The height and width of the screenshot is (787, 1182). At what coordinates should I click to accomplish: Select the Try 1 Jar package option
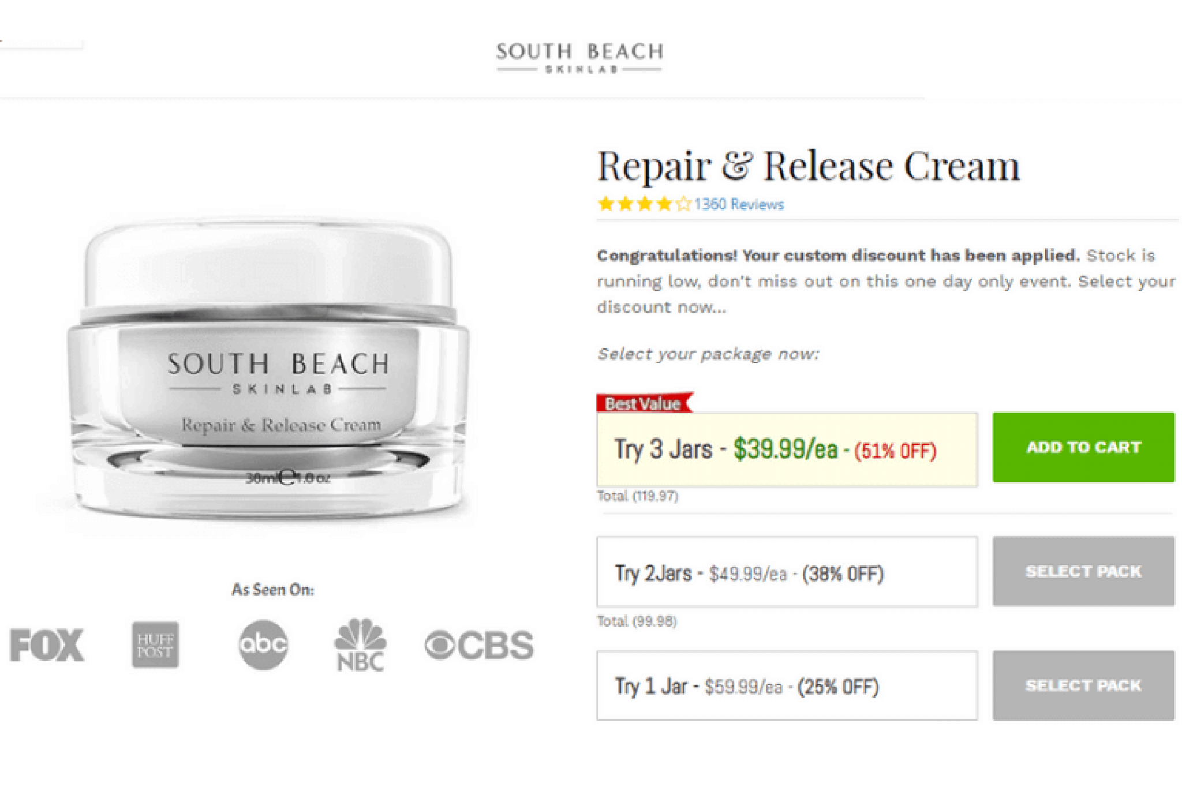point(787,685)
